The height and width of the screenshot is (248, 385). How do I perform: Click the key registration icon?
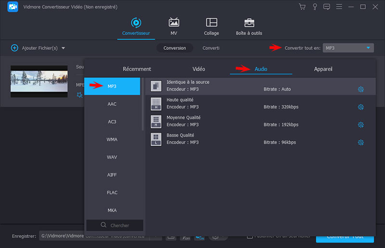click(315, 7)
